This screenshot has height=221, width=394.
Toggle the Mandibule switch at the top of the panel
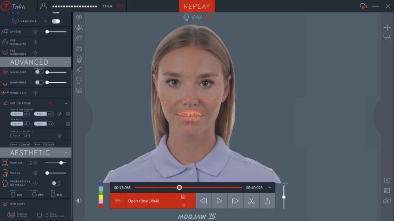coord(56,21)
